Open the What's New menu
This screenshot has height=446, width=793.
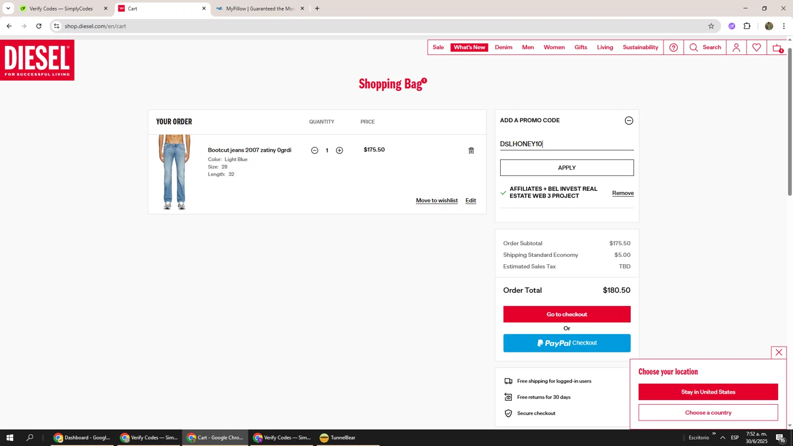click(x=469, y=48)
